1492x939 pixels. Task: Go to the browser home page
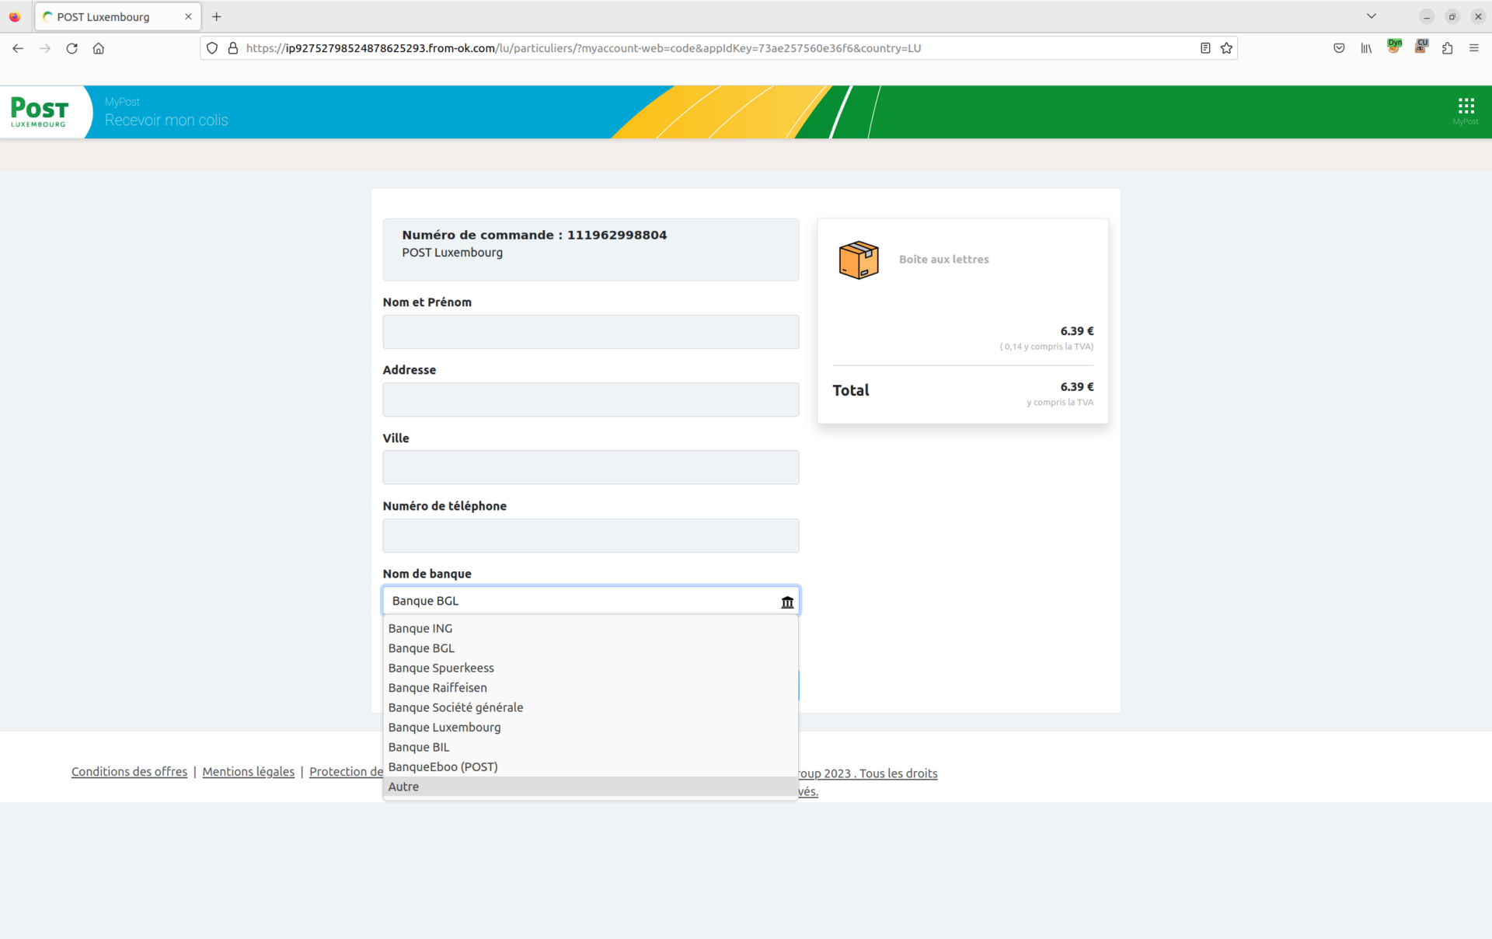coord(99,48)
